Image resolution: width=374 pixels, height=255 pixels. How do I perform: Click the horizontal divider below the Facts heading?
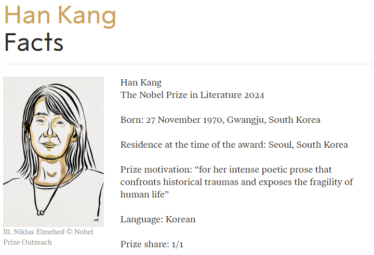[187, 64]
